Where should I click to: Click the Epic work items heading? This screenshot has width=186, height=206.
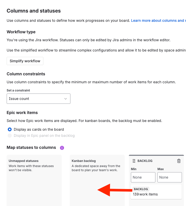pyautogui.click(x=22, y=112)
